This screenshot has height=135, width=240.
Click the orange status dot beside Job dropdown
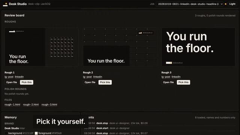(226, 4)
